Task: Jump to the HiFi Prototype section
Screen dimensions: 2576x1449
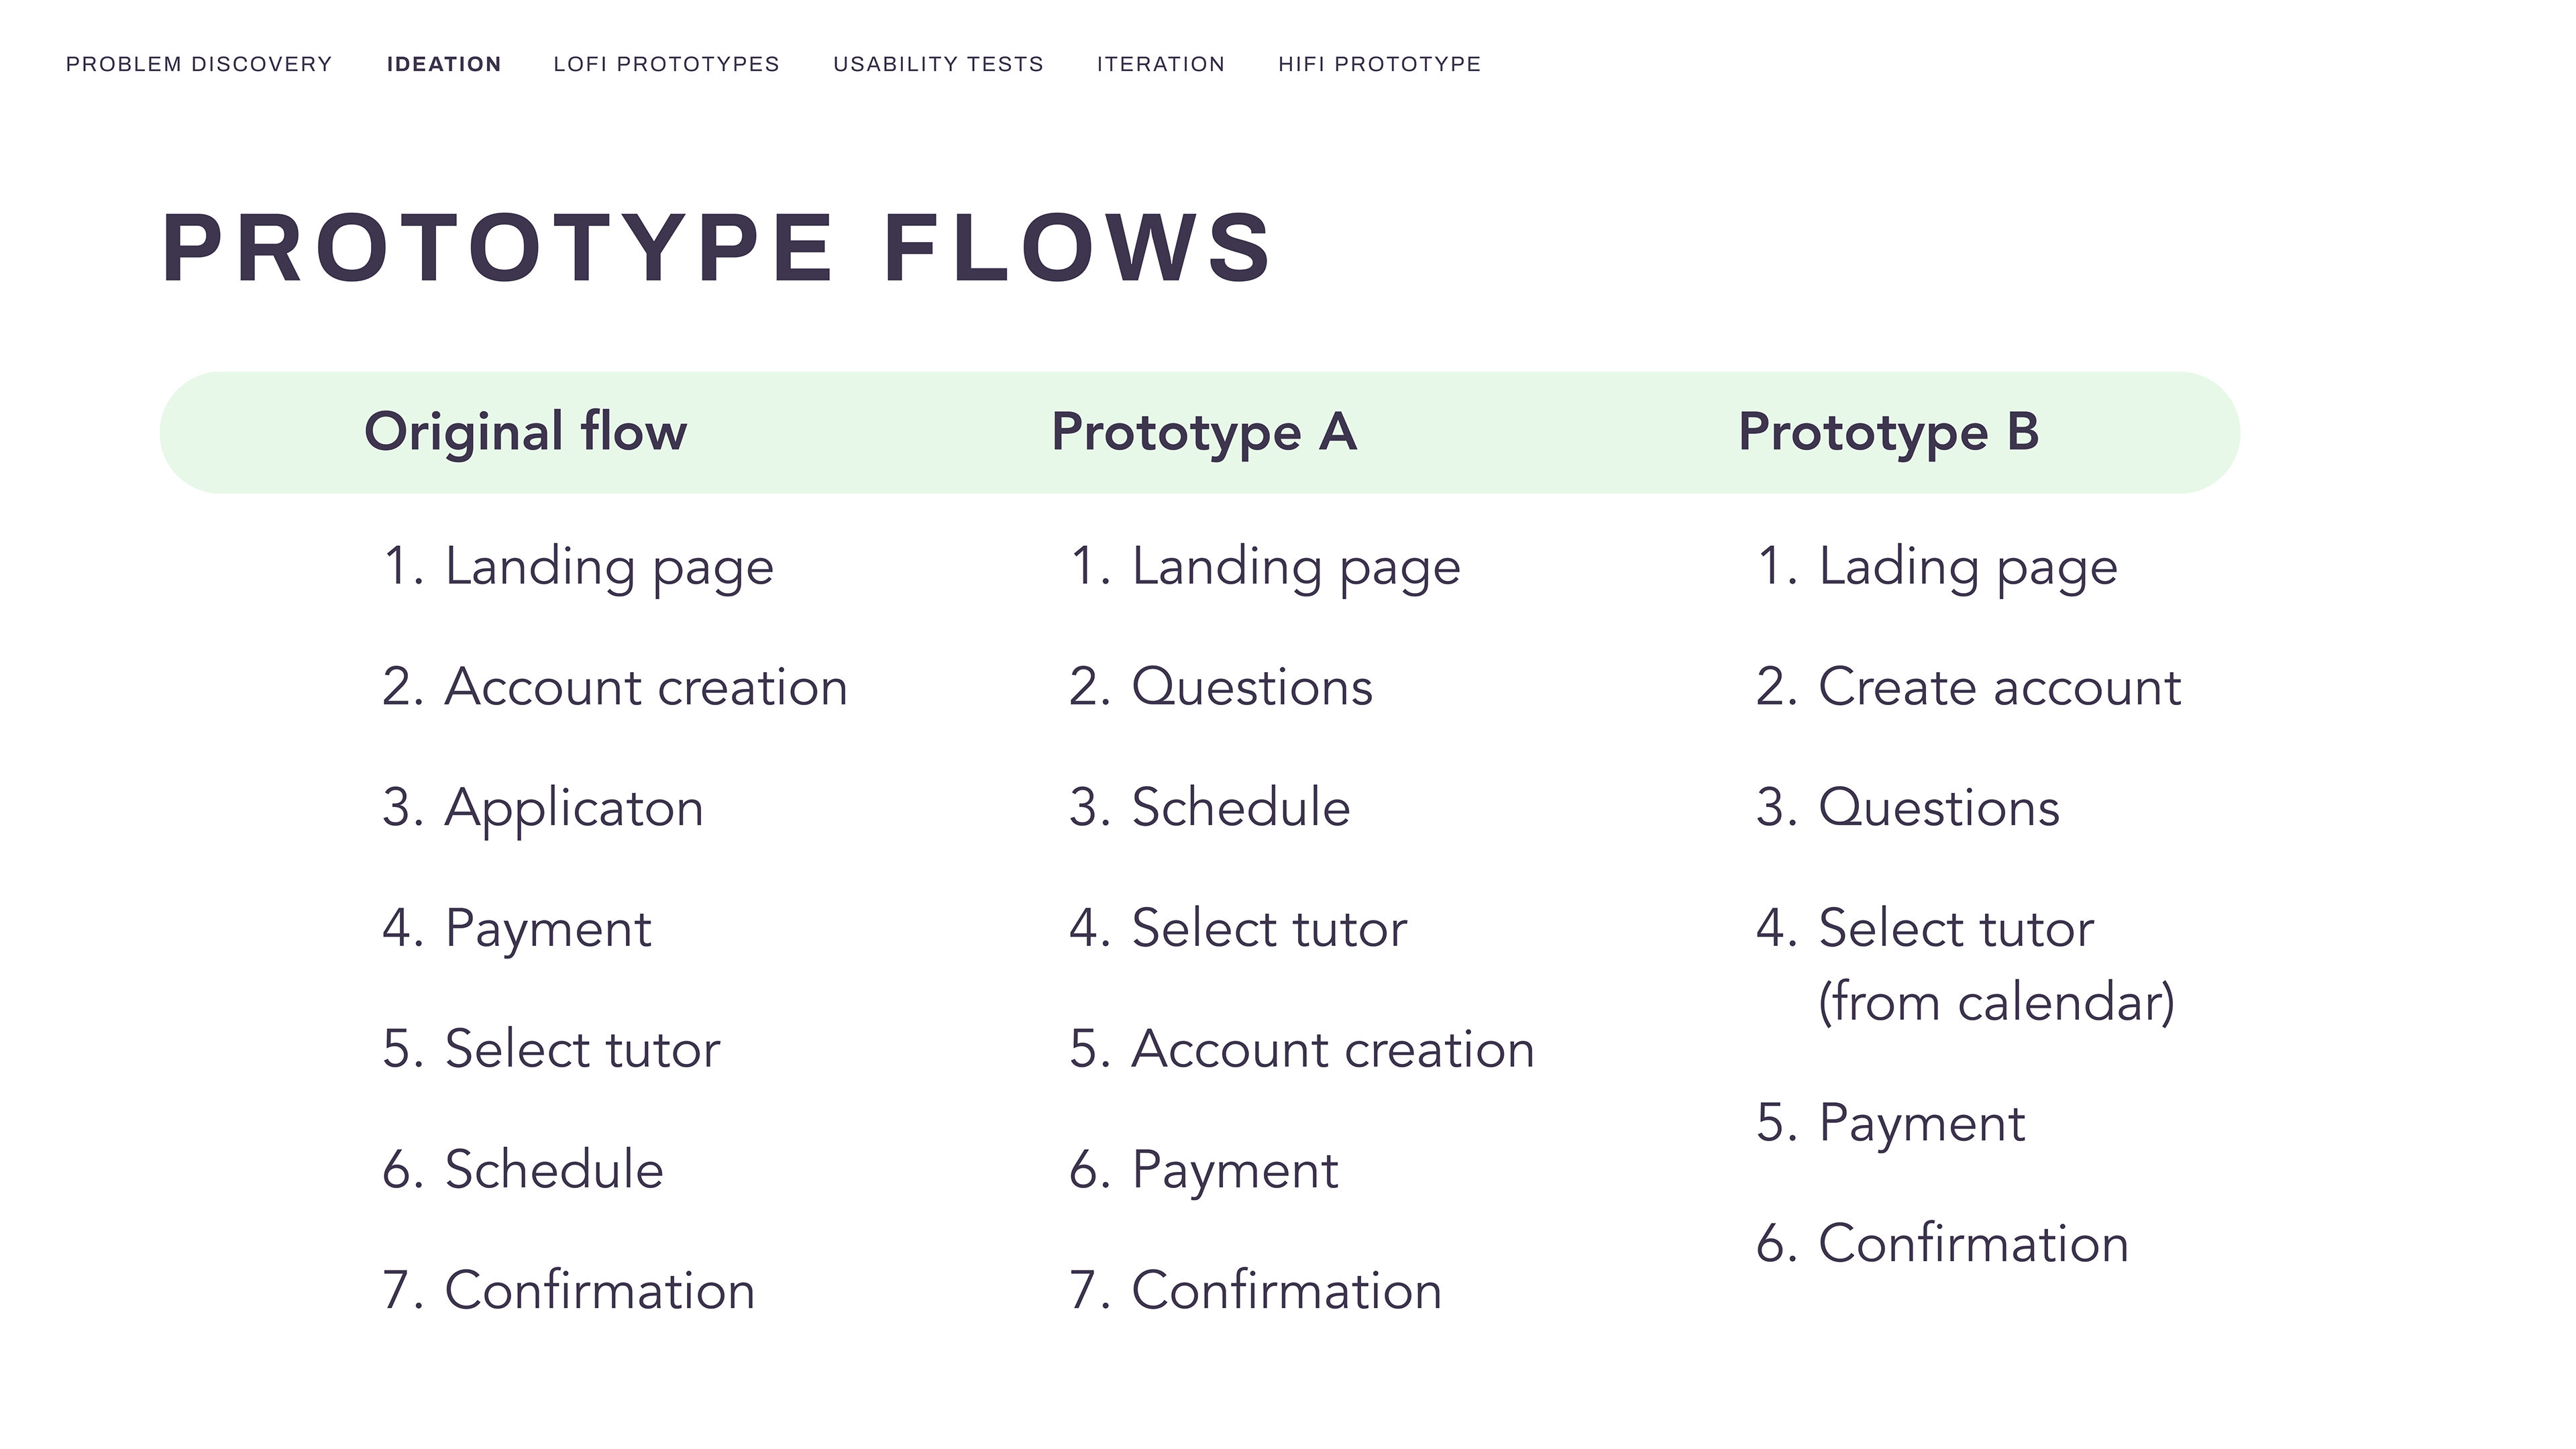Action: pos(1379,64)
